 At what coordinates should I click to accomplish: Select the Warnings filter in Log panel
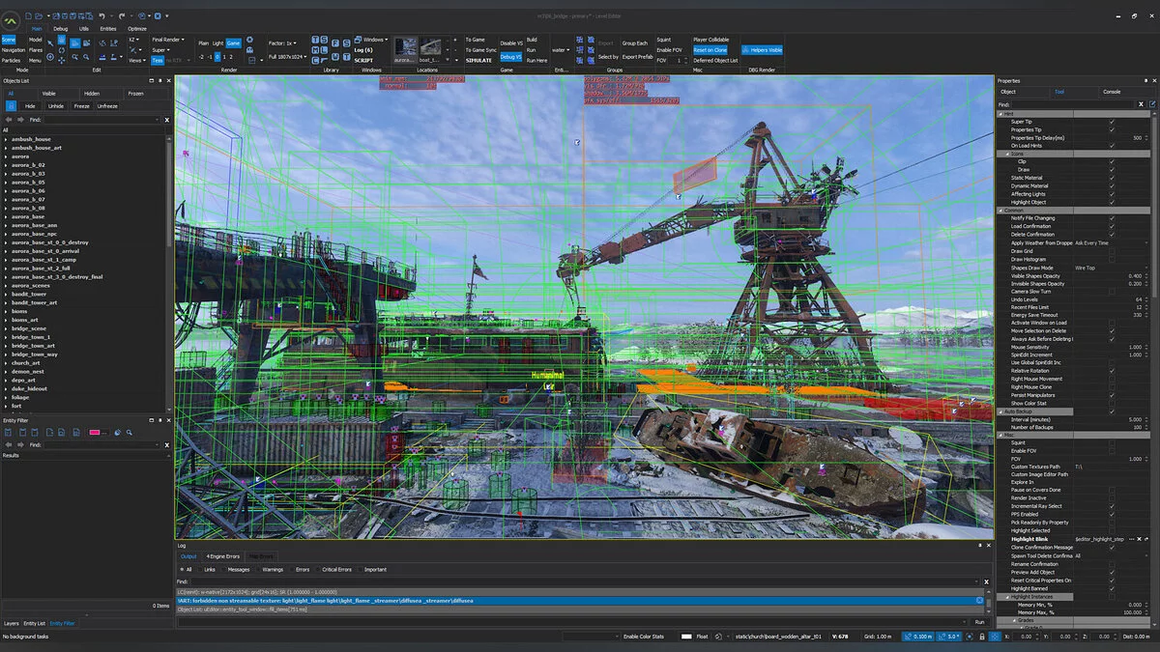(x=272, y=569)
